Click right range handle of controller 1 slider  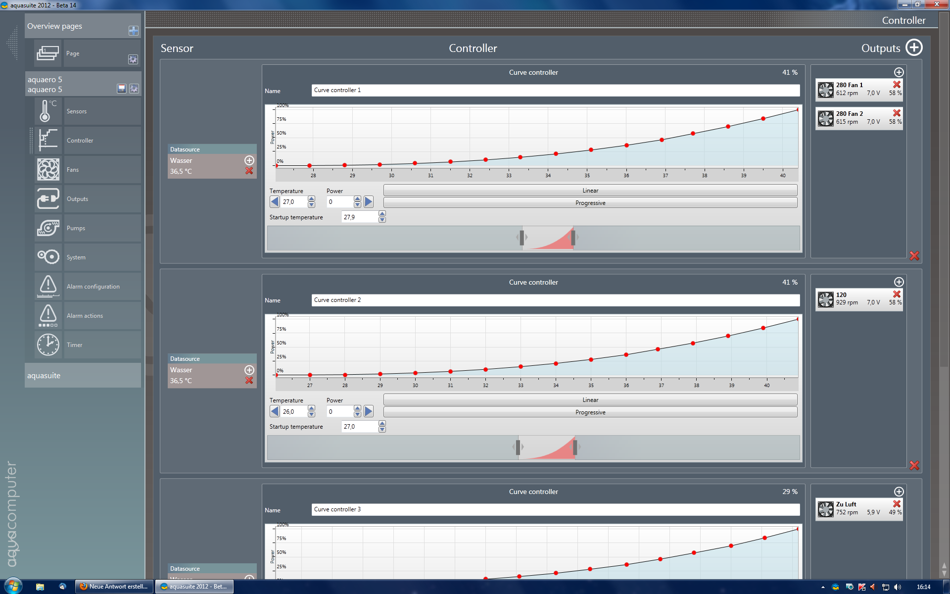[573, 238]
